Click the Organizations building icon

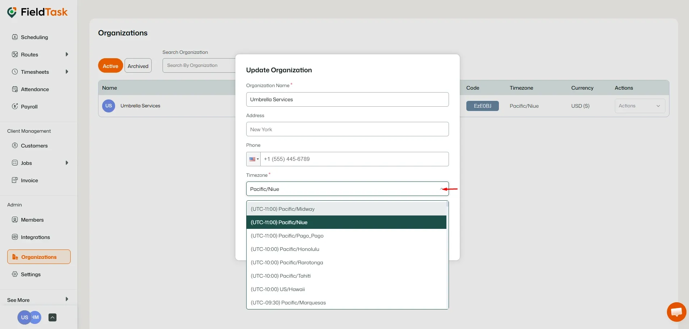pos(15,257)
